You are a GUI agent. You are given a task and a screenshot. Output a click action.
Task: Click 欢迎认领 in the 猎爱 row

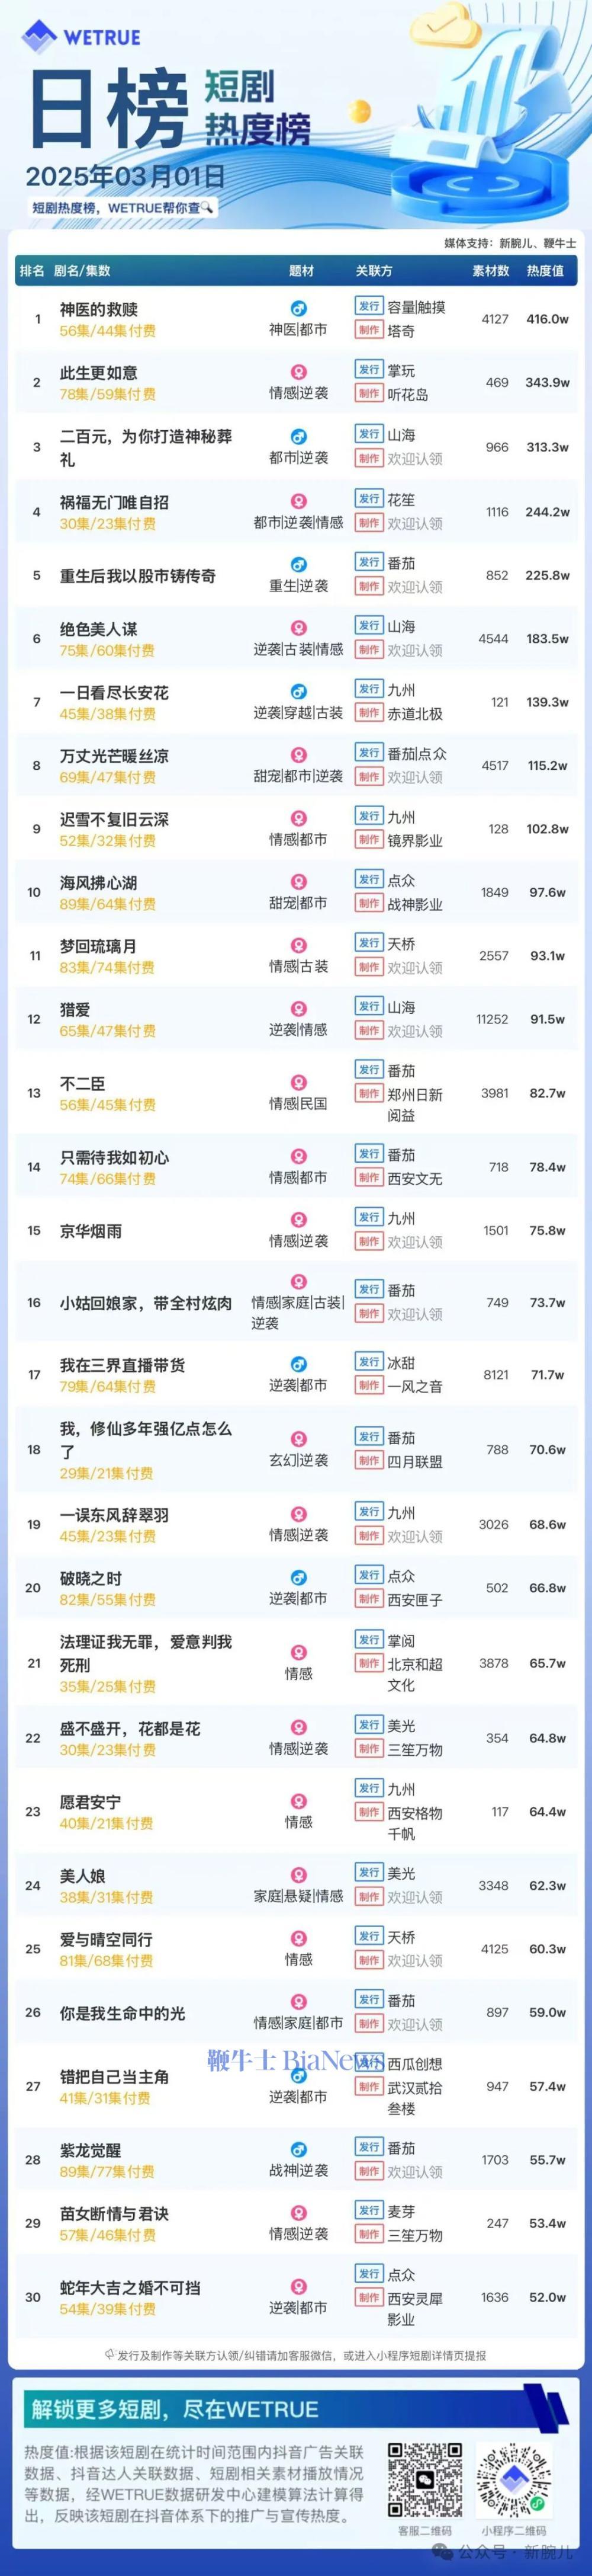(x=414, y=1031)
